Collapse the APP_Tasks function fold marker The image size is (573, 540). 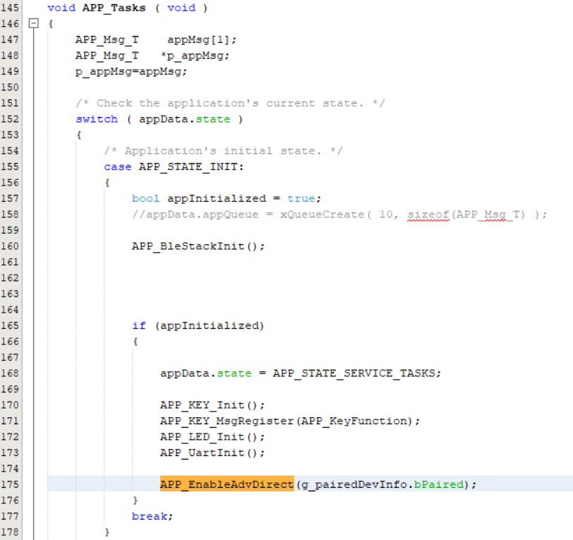(x=34, y=23)
